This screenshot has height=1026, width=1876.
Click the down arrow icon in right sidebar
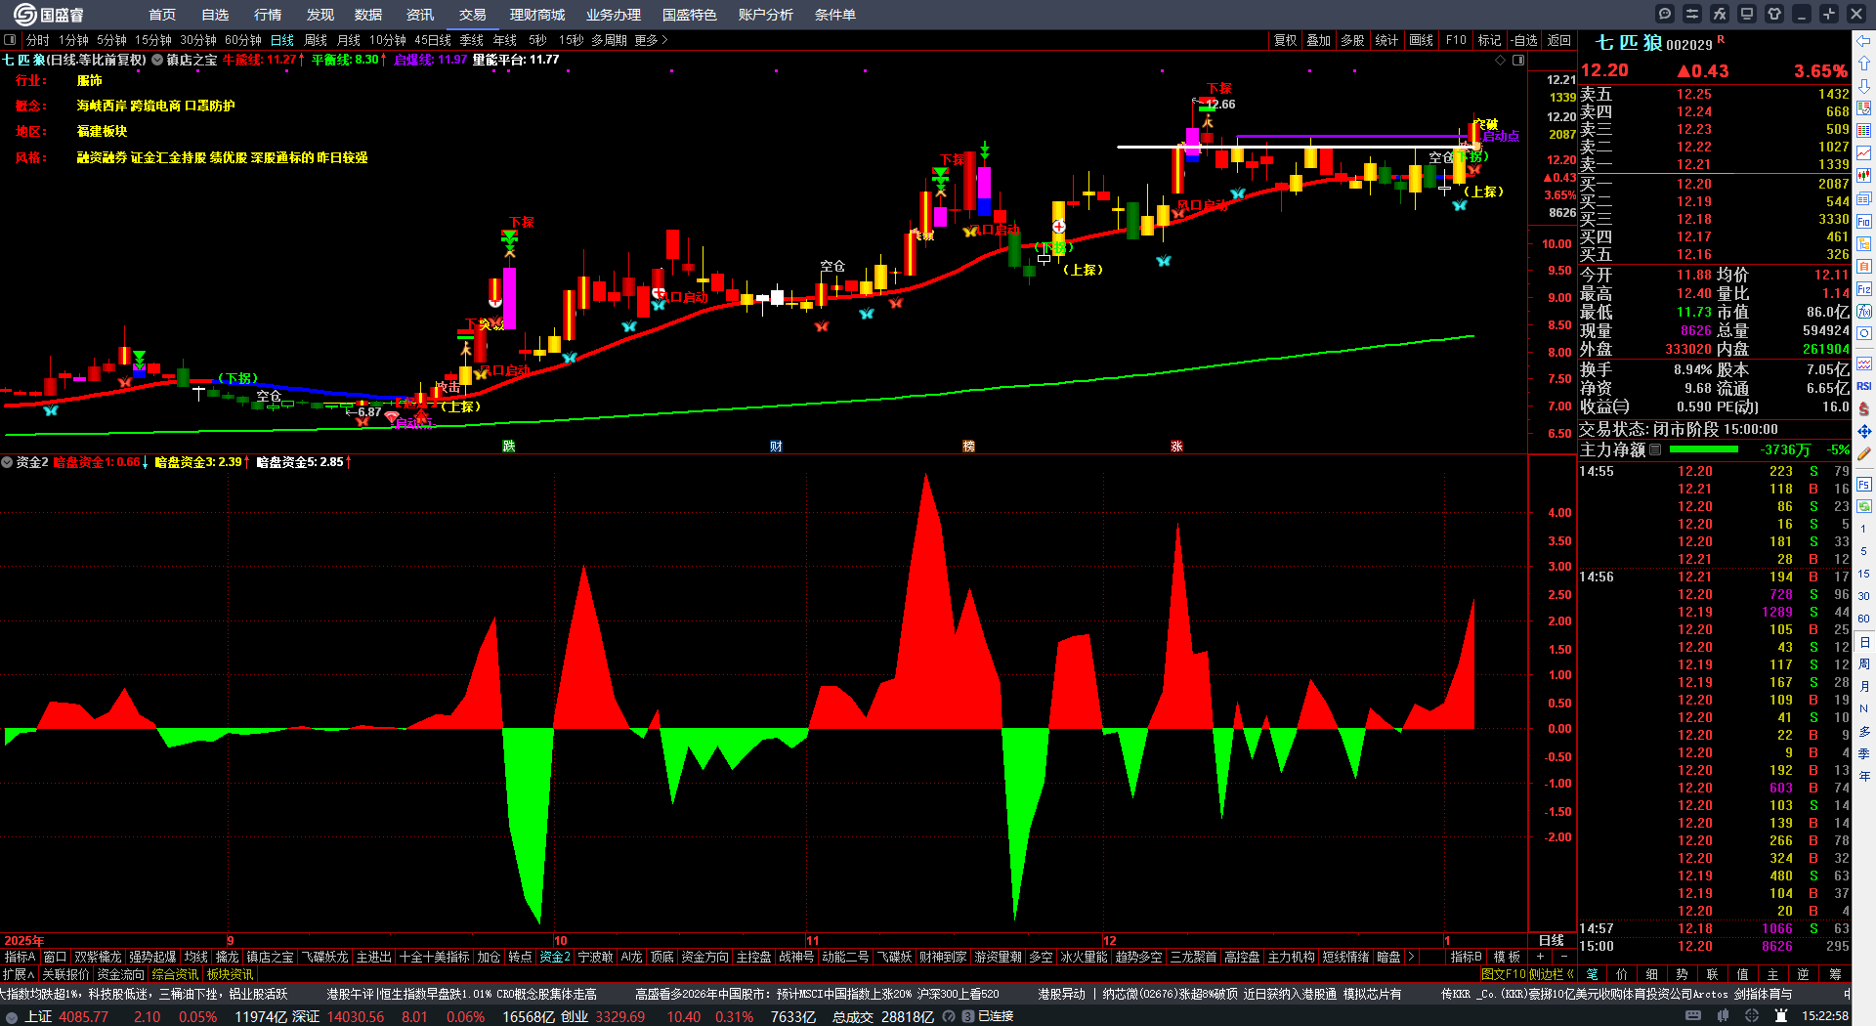[1864, 86]
